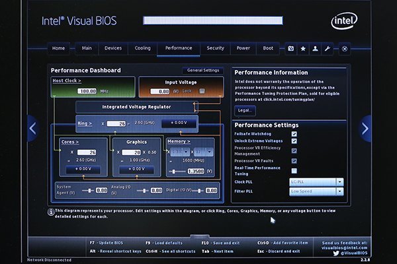
Task: Open the Filter PLL dropdown
Action: click(x=339, y=191)
